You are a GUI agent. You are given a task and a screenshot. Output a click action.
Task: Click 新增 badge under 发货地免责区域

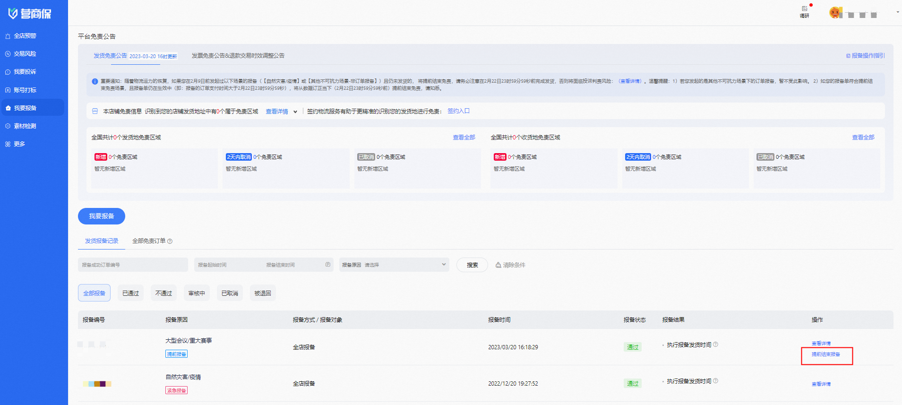pyautogui.click(x=101, y=157)
